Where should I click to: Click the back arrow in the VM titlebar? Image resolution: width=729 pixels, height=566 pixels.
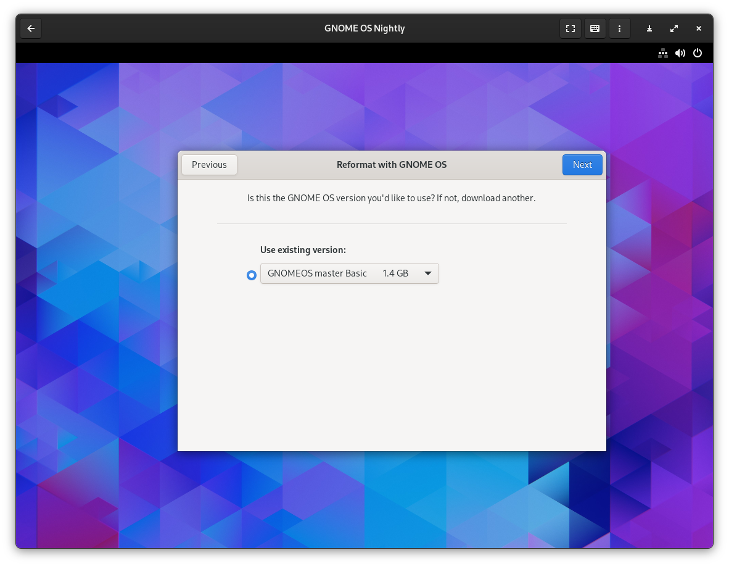click(x=31, y=28)
